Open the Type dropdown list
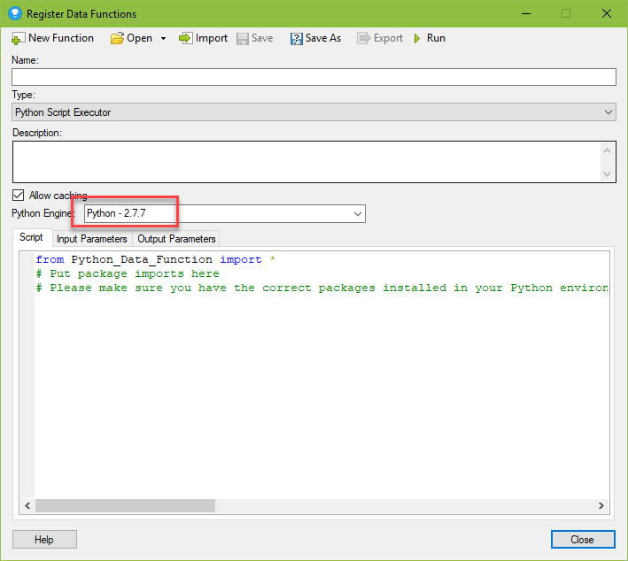628x561 pixels. point(314,112)
